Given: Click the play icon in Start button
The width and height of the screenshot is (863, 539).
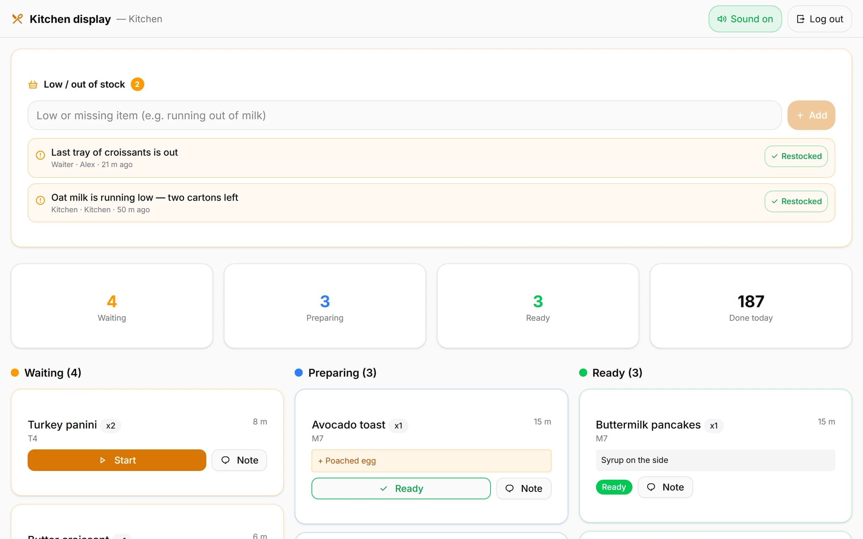Looking at the screenshot, I should coord(103,460).
